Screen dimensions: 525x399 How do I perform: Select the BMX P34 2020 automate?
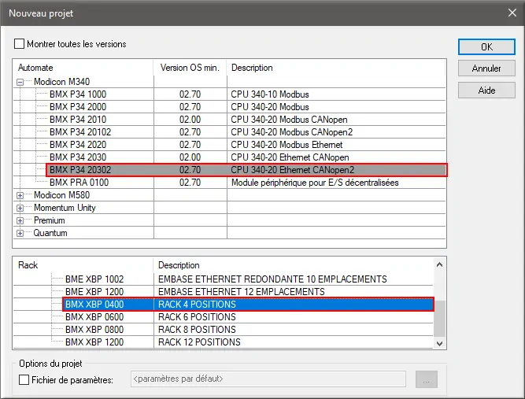tap(78, 145)
